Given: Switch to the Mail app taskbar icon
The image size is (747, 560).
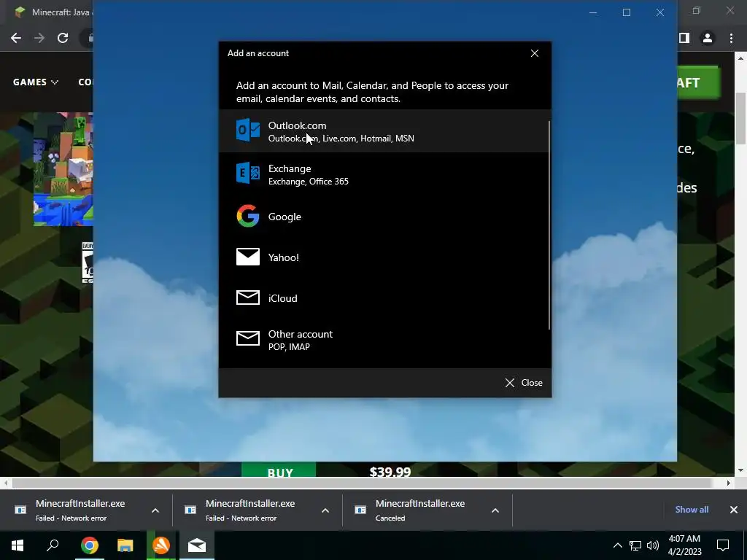Looking at the screenshot, I should (197, 545).
